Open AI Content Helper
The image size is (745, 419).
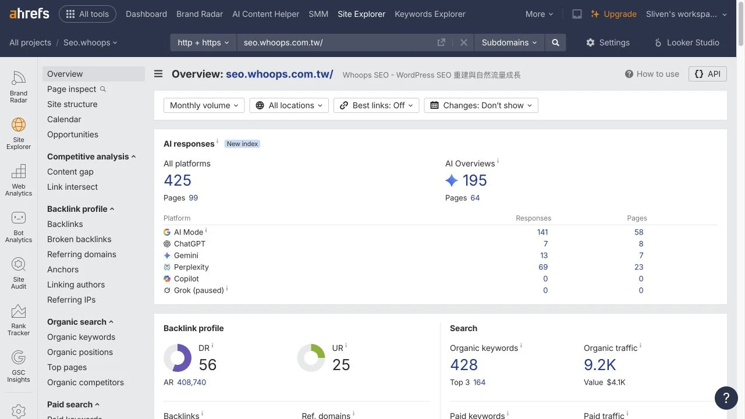pos(265,14)
